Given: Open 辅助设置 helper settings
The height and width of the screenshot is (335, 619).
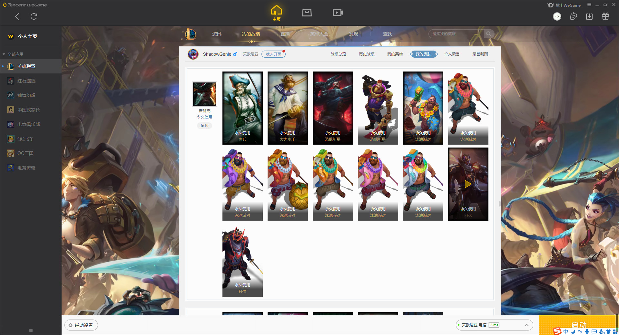Looking at the screenshot, I should pos(81,325).
